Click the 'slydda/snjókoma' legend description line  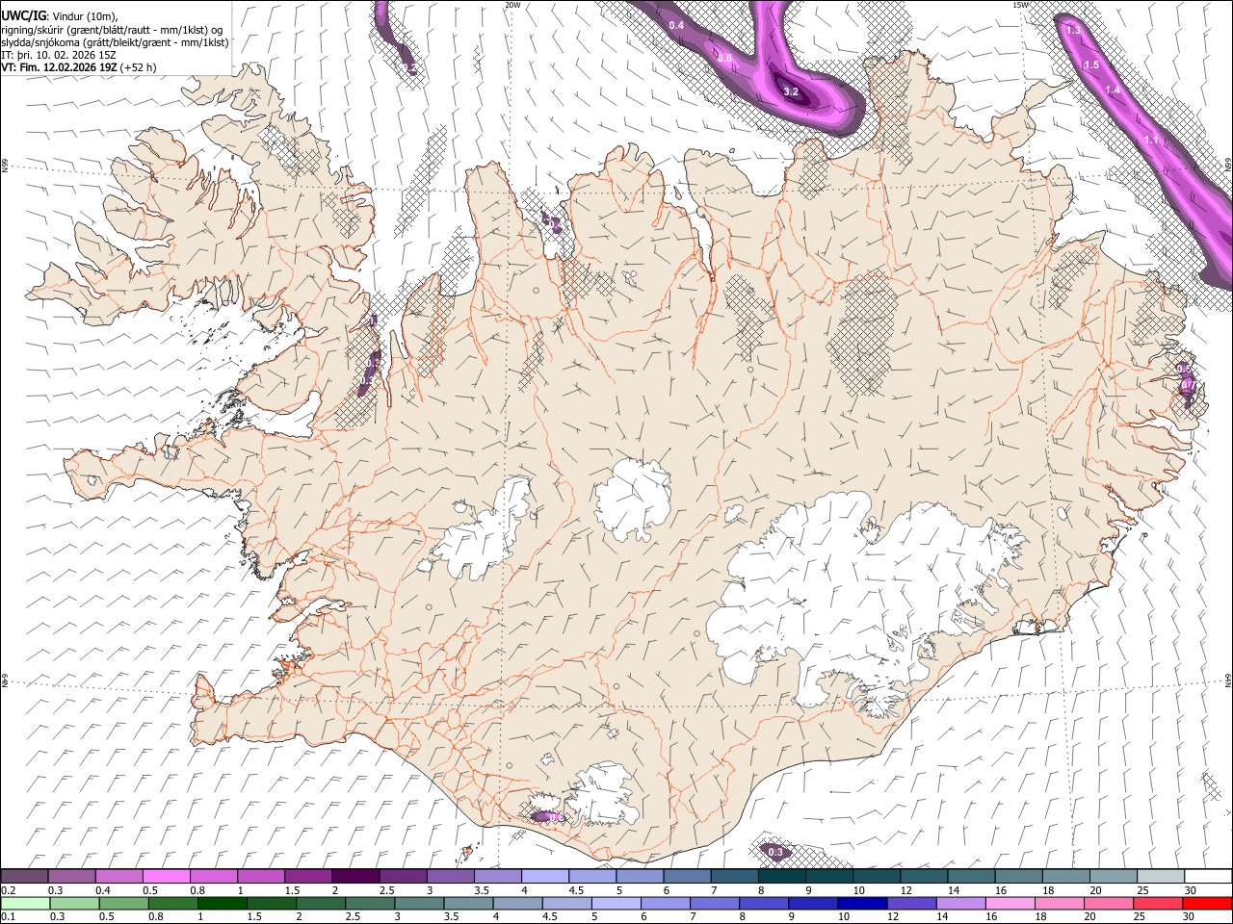(115, 42)
